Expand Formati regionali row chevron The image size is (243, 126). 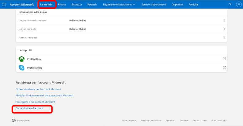[x=224, y=38]
